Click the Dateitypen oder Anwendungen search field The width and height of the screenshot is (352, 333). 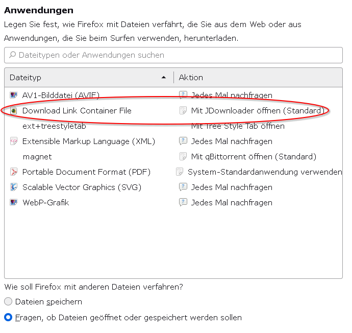173,55
